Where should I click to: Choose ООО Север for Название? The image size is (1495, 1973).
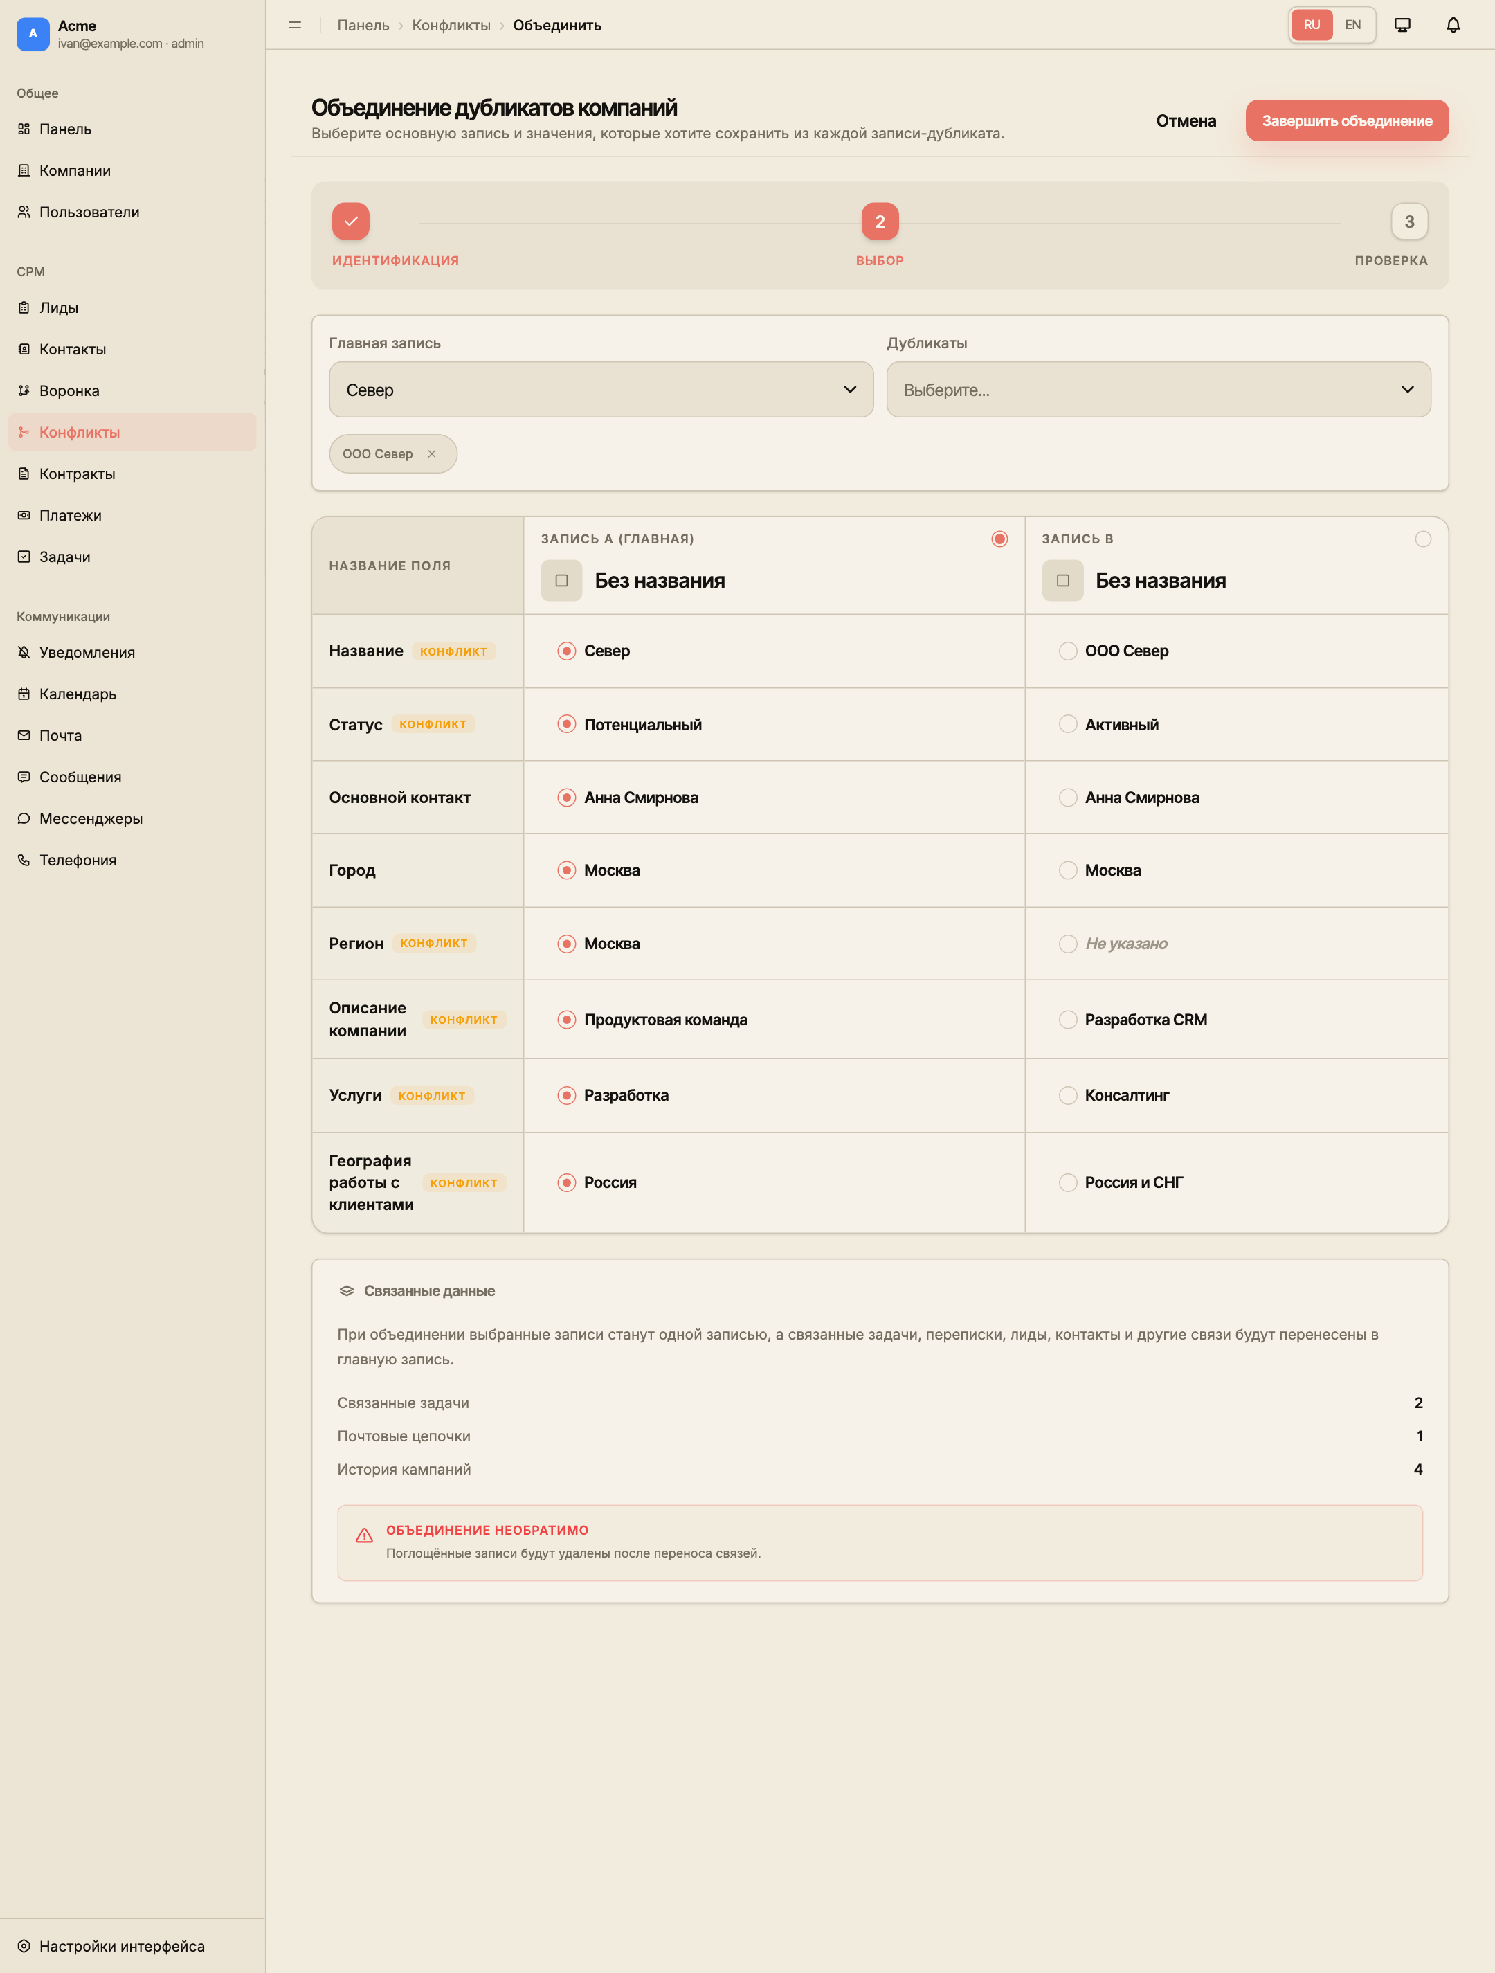coord(1068,651)
